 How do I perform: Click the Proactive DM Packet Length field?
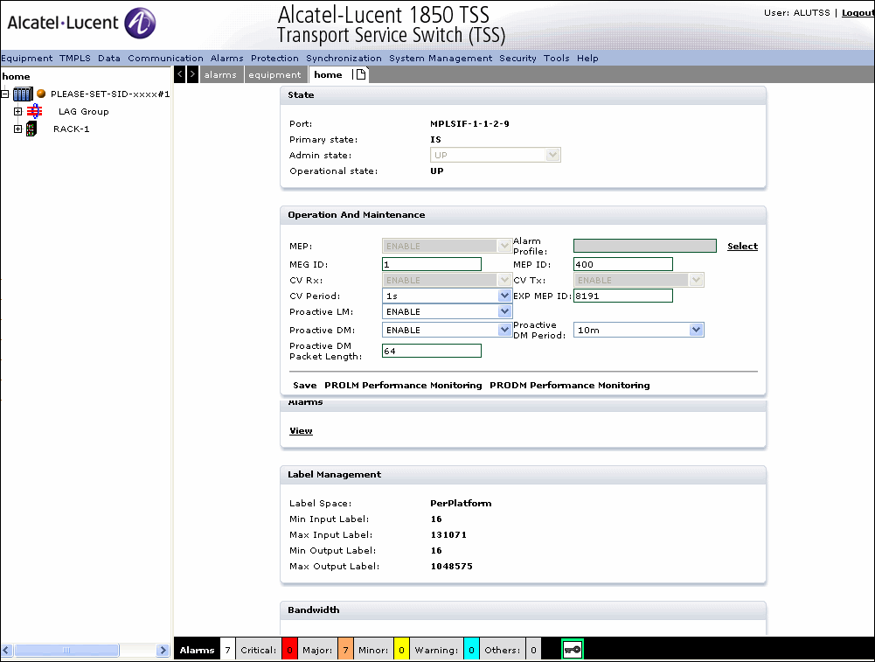pyautogui.click(x=431, y=351)
